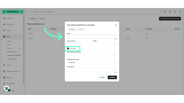Open the Catégorie de vente dropdown

(x=92, y=63)
